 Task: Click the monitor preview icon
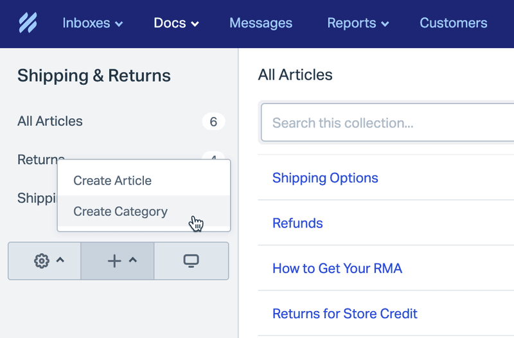pos(191,261)
